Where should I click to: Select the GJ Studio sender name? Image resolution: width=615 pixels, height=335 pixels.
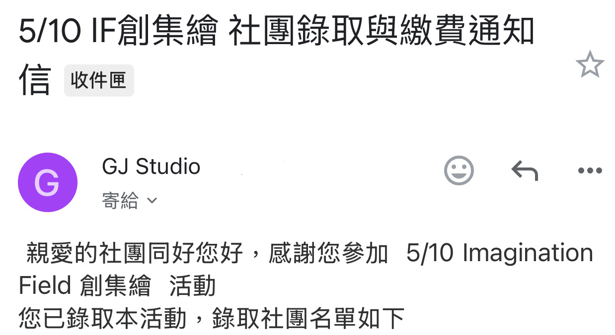tap(151, 167)
